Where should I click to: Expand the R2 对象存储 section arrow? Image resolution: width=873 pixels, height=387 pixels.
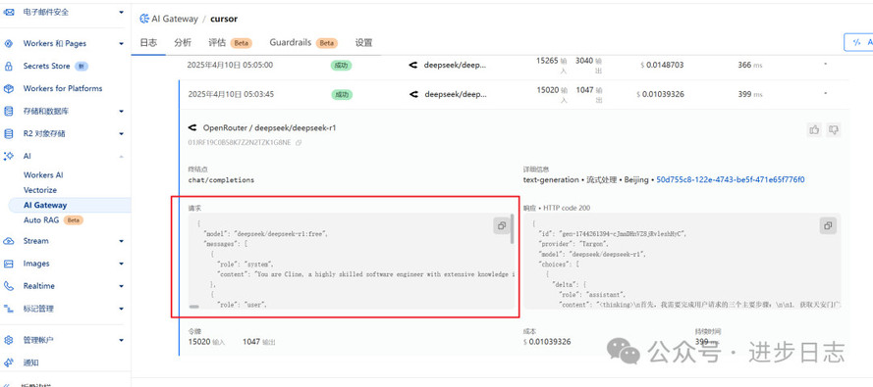(x=122, y=134)
